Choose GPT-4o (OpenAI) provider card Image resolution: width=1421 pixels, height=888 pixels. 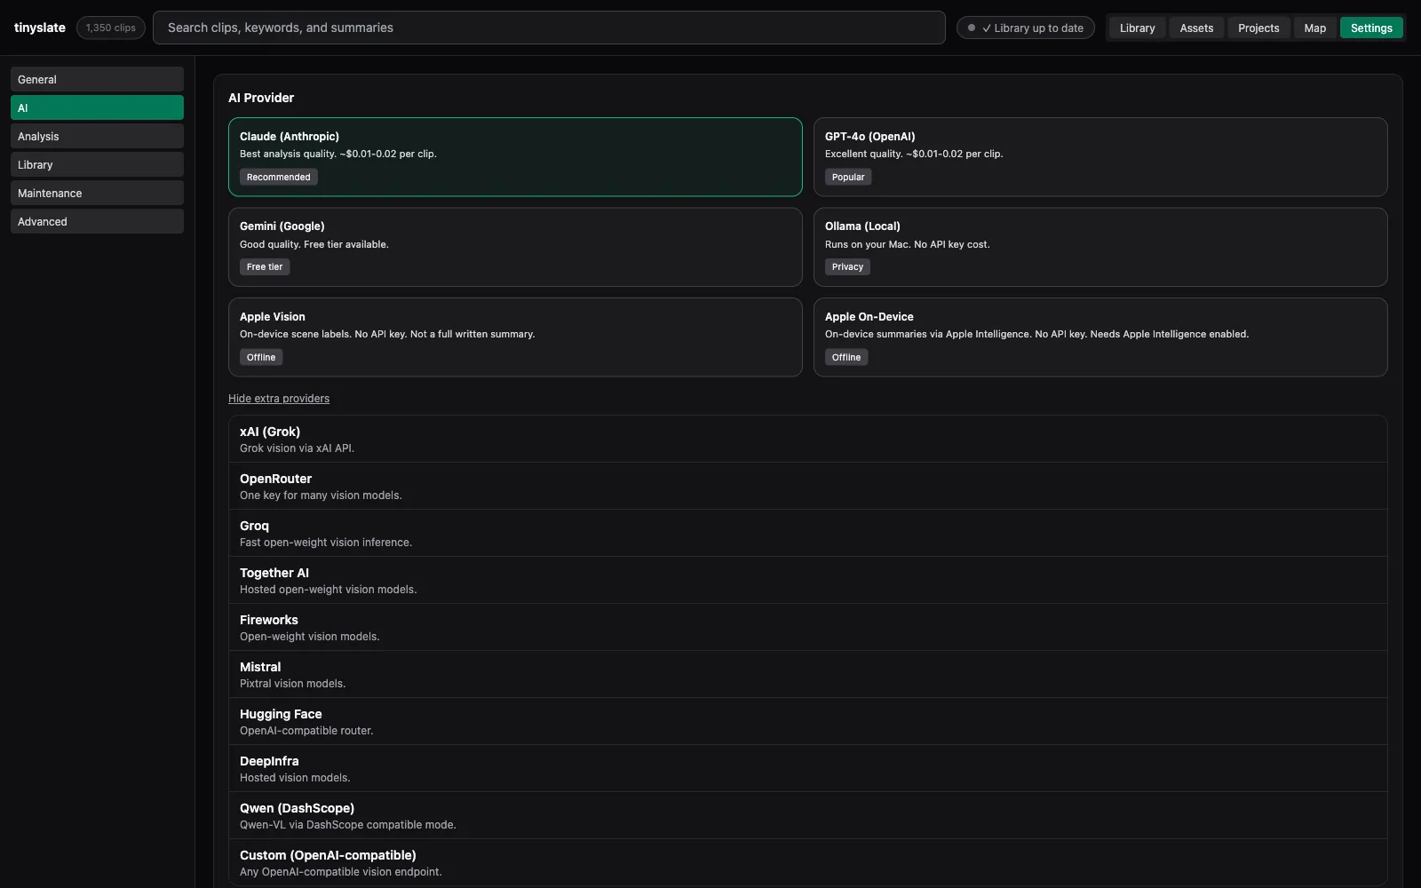(x=1100, y=156)
